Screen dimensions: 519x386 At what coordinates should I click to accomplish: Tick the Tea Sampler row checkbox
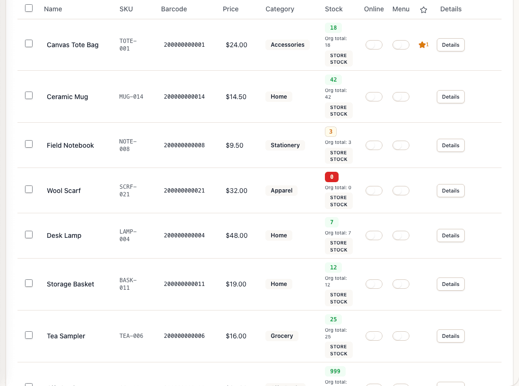pos(29,335)
